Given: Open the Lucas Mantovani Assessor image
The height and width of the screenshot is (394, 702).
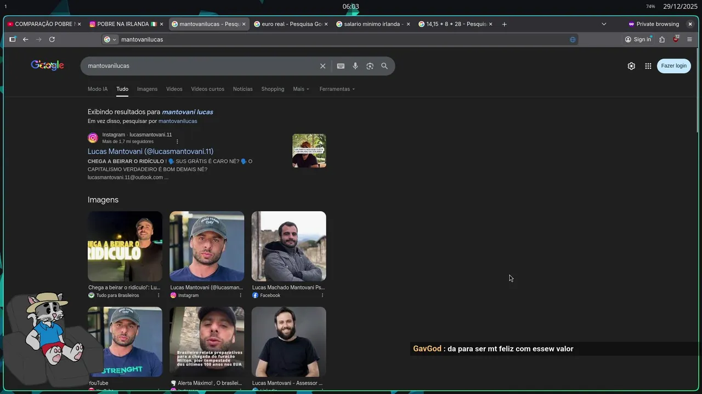Looking at the screenshot, I should (x=289, y=342).
